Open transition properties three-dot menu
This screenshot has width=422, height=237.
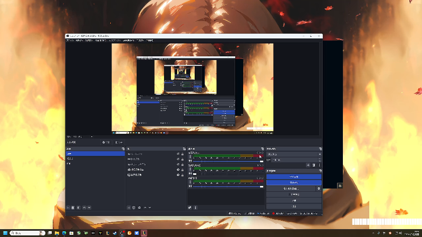pyautogui.click(x=320, y=165)
